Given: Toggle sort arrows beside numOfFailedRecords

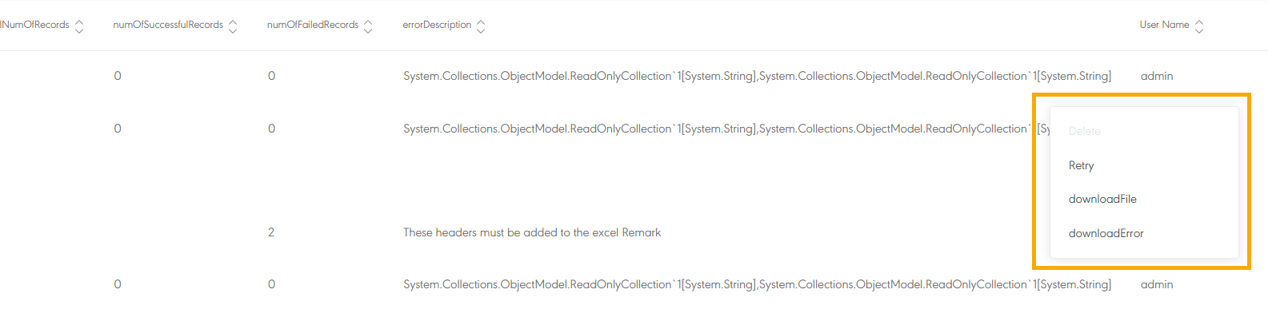Looking at the screenshot, I should pyautogui.click(x=368, y=26).
